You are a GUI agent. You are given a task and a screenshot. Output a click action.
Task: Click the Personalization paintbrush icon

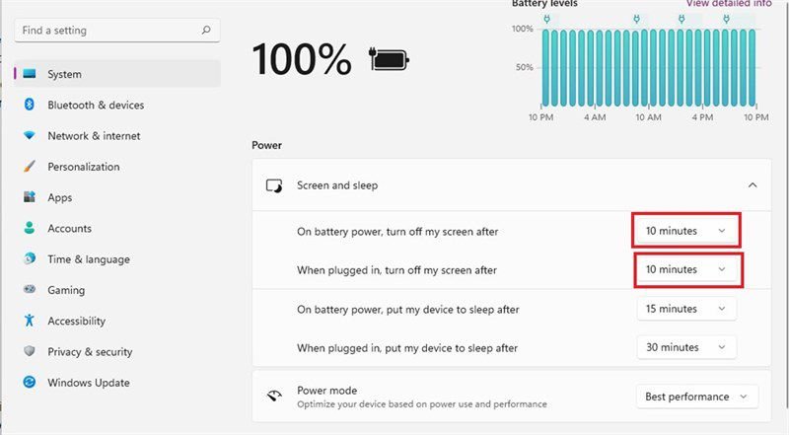(30, 167)
